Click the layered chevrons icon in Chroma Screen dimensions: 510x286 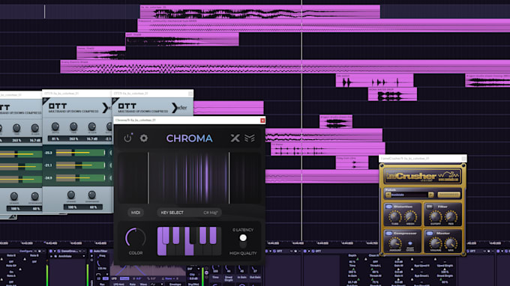click(x=250, y=138)
